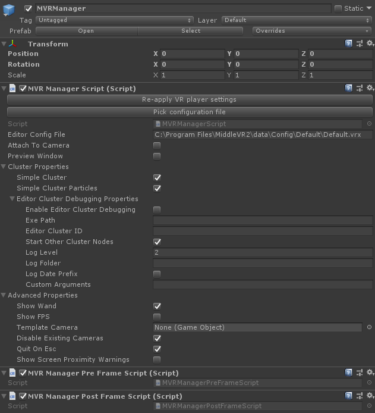Enable Preview Window checkbox
The height and width of the screenshot is (413, 375).
coord(157,156)
